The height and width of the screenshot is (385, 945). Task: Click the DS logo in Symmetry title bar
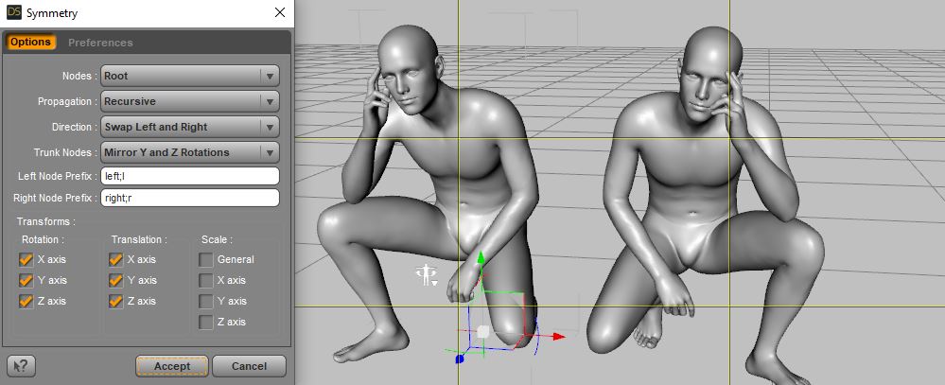coord(14,12)
